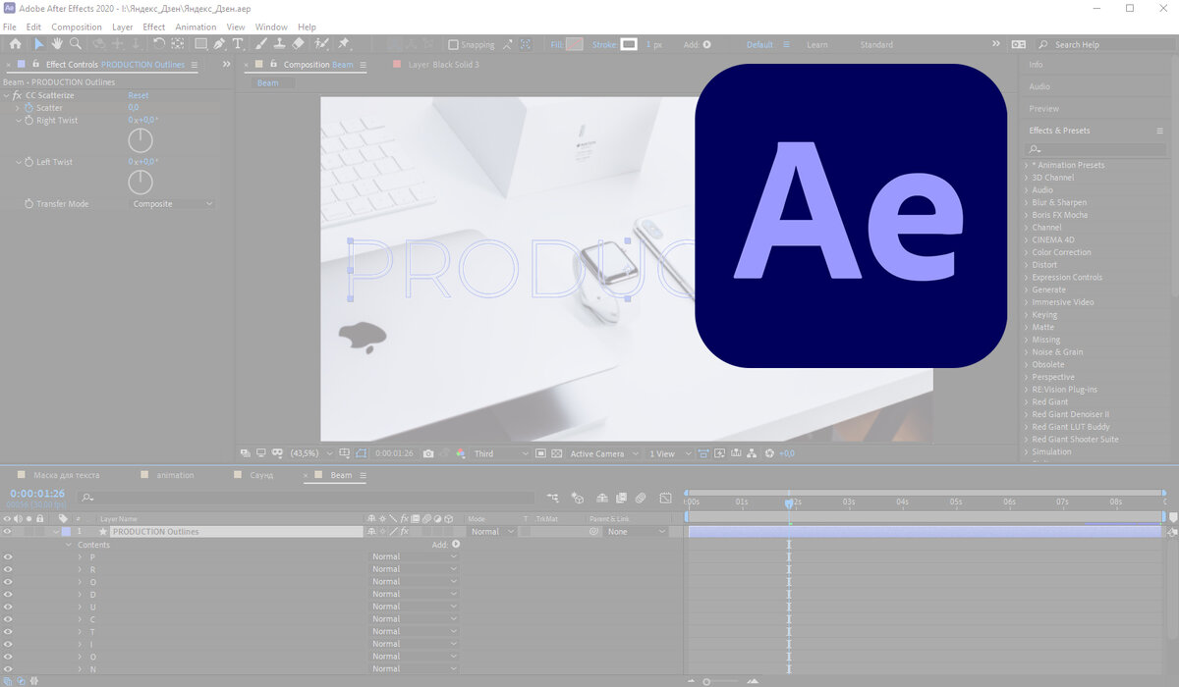Select the Selection arrow tool
1179x687 pixels.
coord(39,44)
